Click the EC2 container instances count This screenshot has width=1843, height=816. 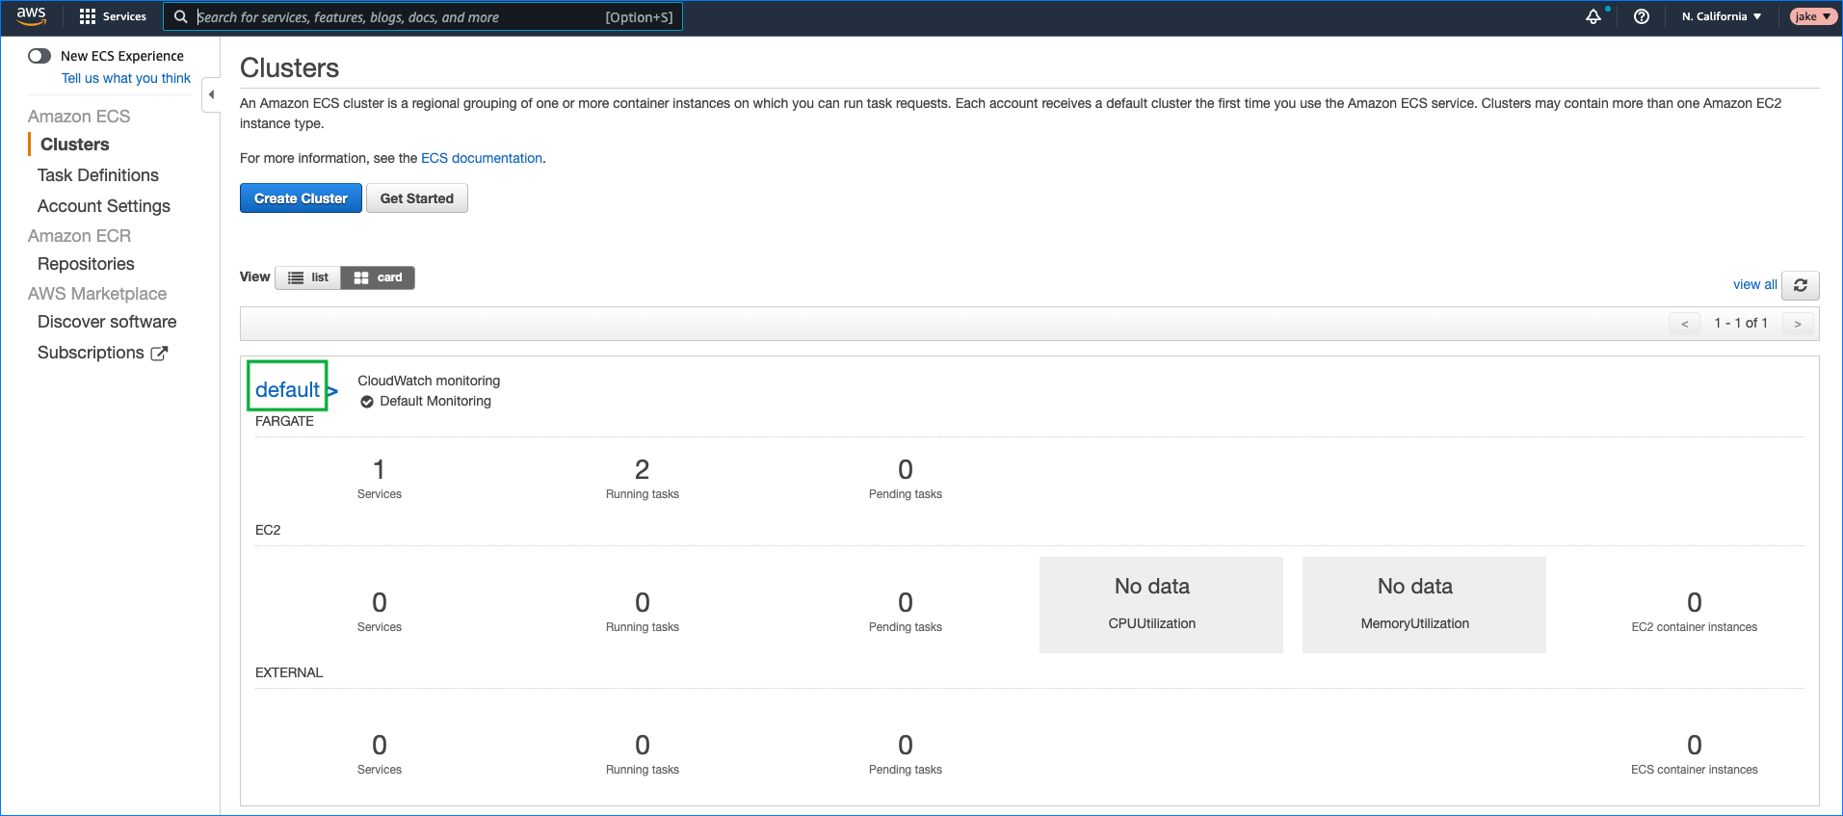tap(1695, 602)
